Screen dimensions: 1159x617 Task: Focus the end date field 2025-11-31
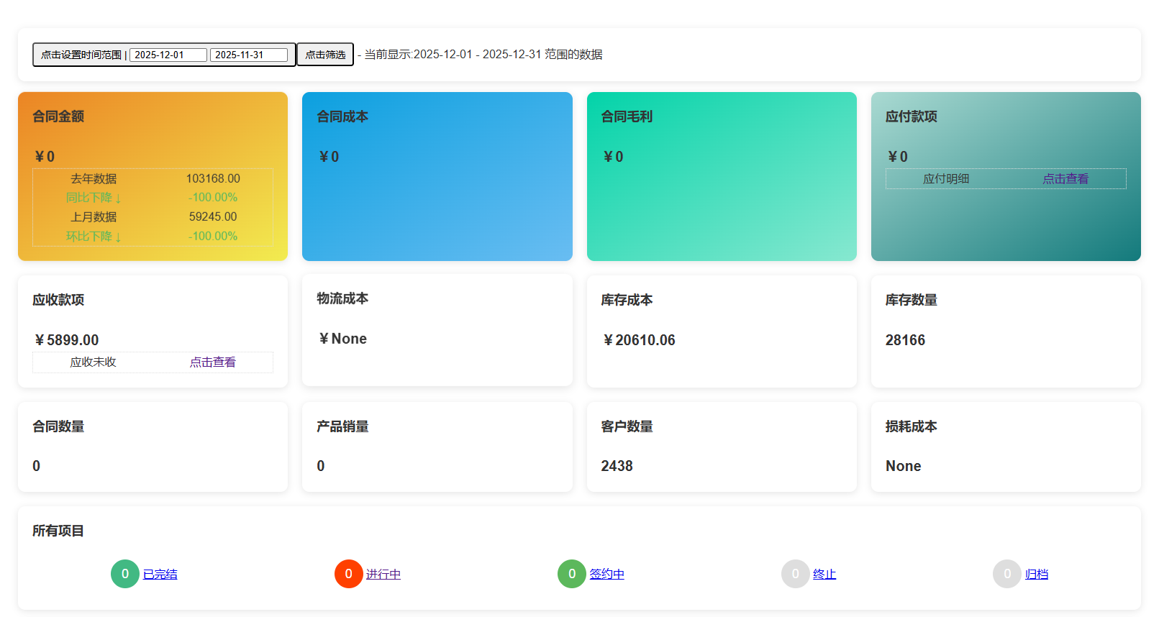click(248, 55)
